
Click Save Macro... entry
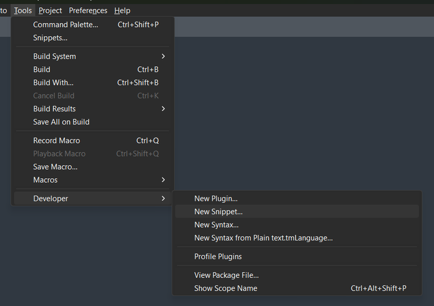click(55, 166)
